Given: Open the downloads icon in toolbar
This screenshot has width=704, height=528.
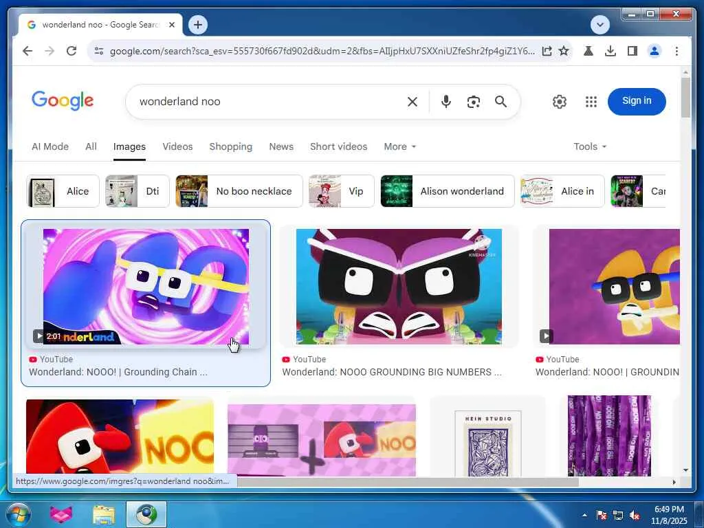Looking at the screenshot, I should coord(610,51).
